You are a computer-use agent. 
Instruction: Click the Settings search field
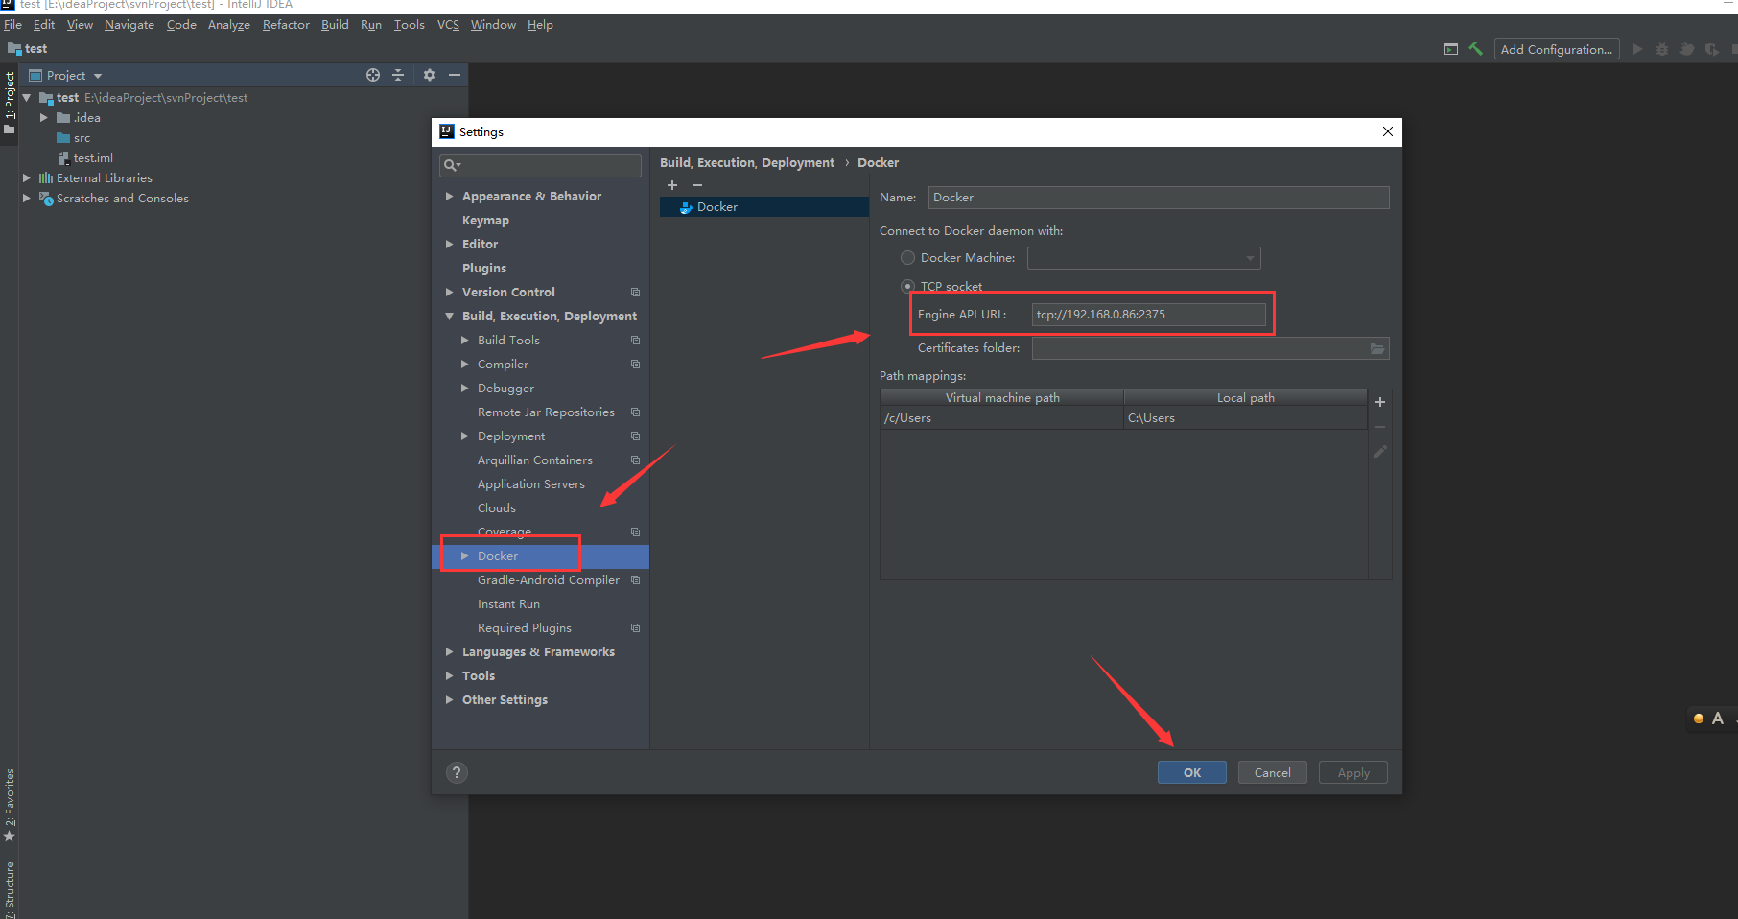540,166
